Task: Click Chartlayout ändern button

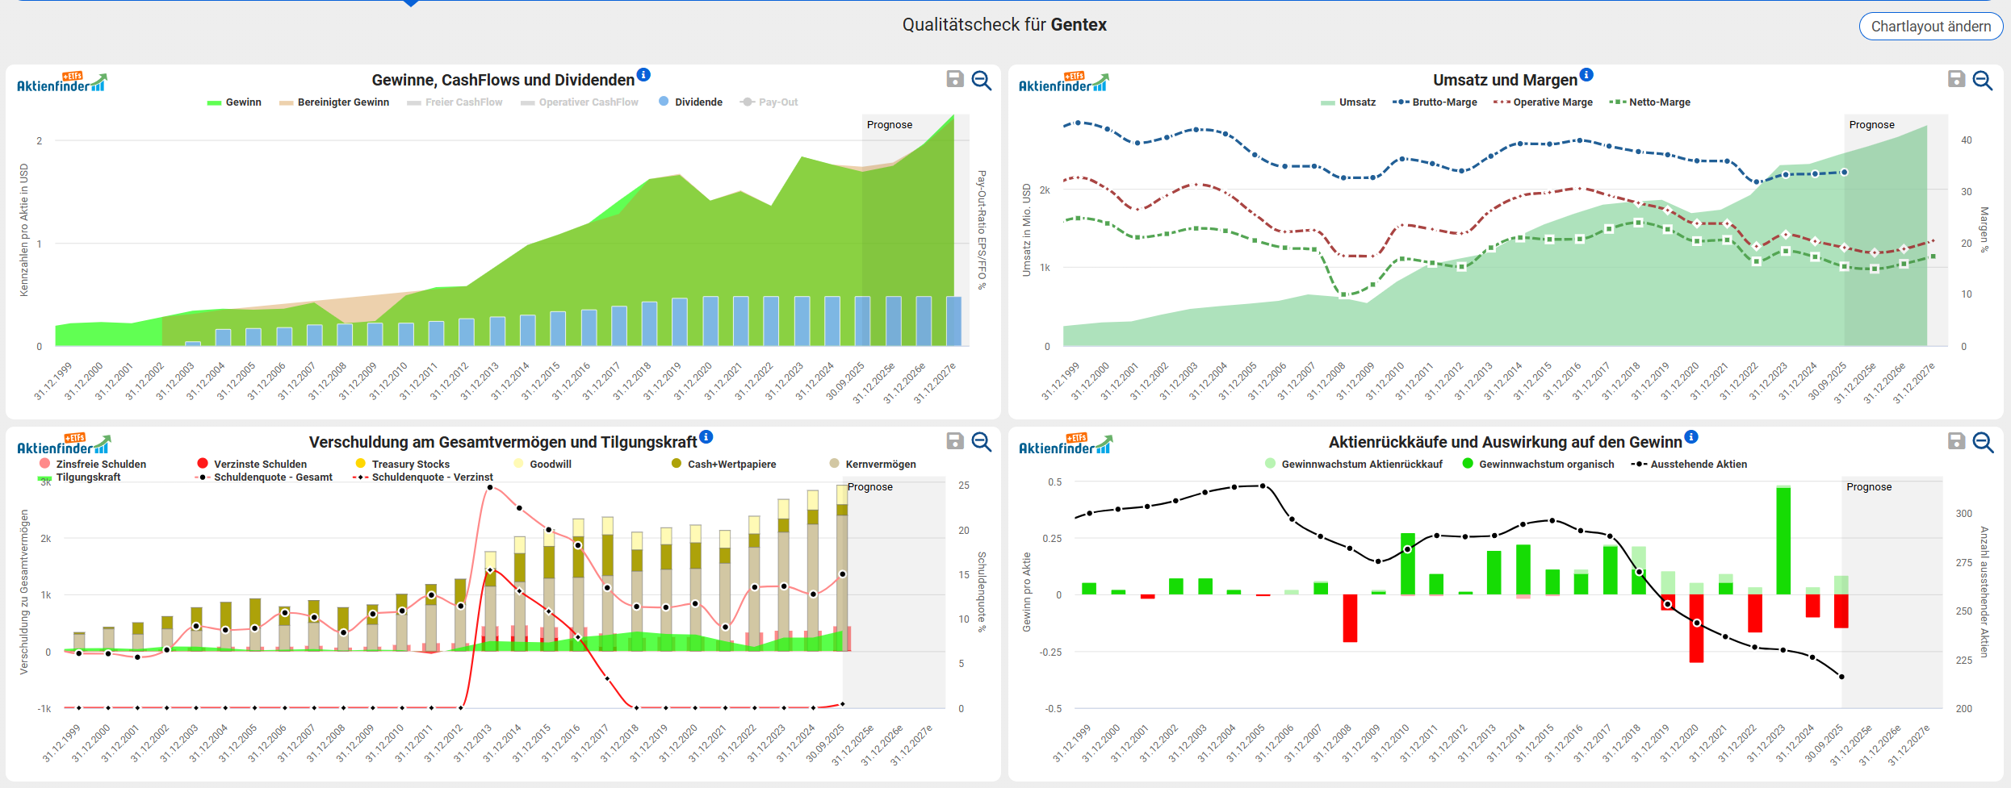Action: coord(1930,27)
